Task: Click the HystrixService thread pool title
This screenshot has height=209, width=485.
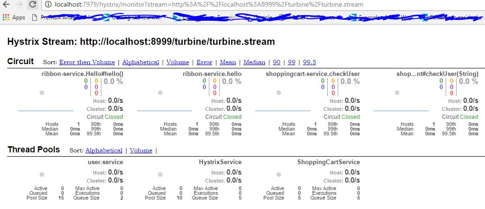Action: pos(220,162)
